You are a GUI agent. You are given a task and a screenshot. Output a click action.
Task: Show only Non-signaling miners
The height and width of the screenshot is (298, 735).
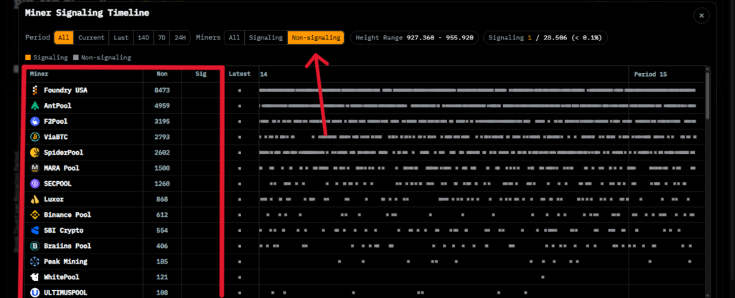click(x=316, y=38)
